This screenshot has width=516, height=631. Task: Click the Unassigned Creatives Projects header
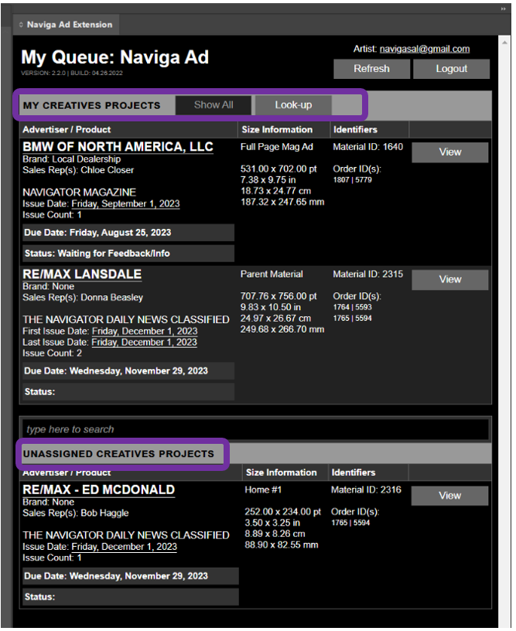point(118,454)
